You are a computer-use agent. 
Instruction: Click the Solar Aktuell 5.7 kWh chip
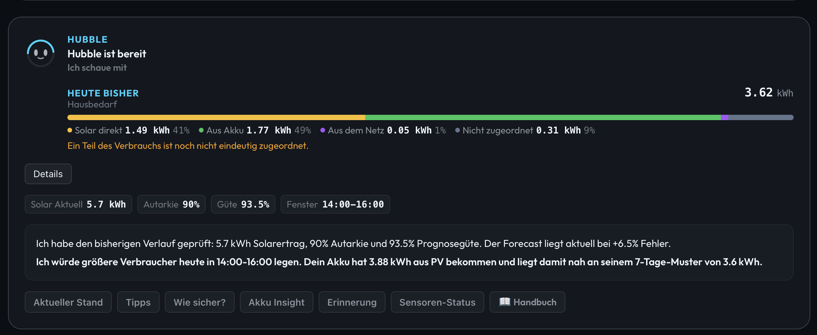[x=78, y=204]
